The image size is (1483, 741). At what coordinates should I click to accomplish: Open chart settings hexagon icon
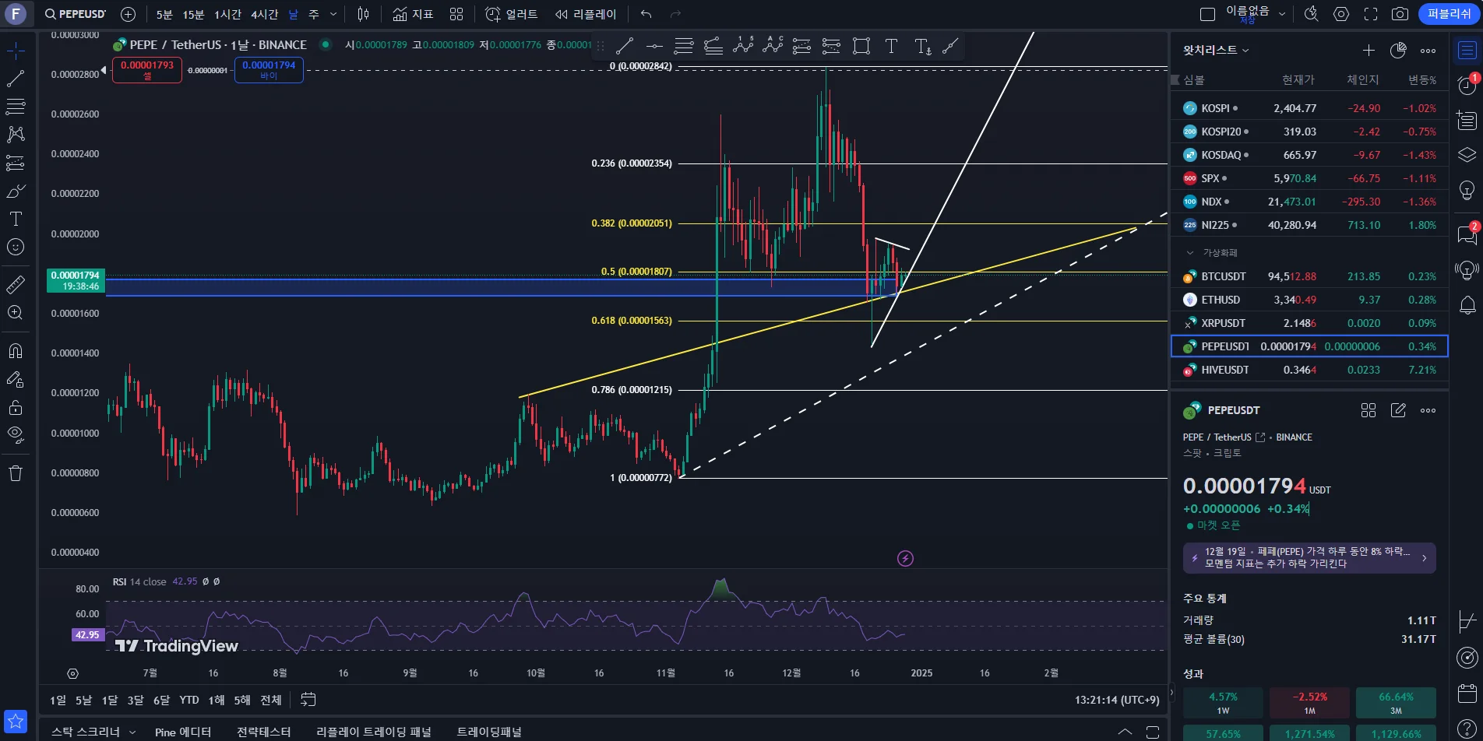point(1341,14)
